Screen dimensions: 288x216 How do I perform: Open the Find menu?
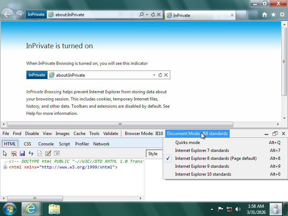coord(17,134)
